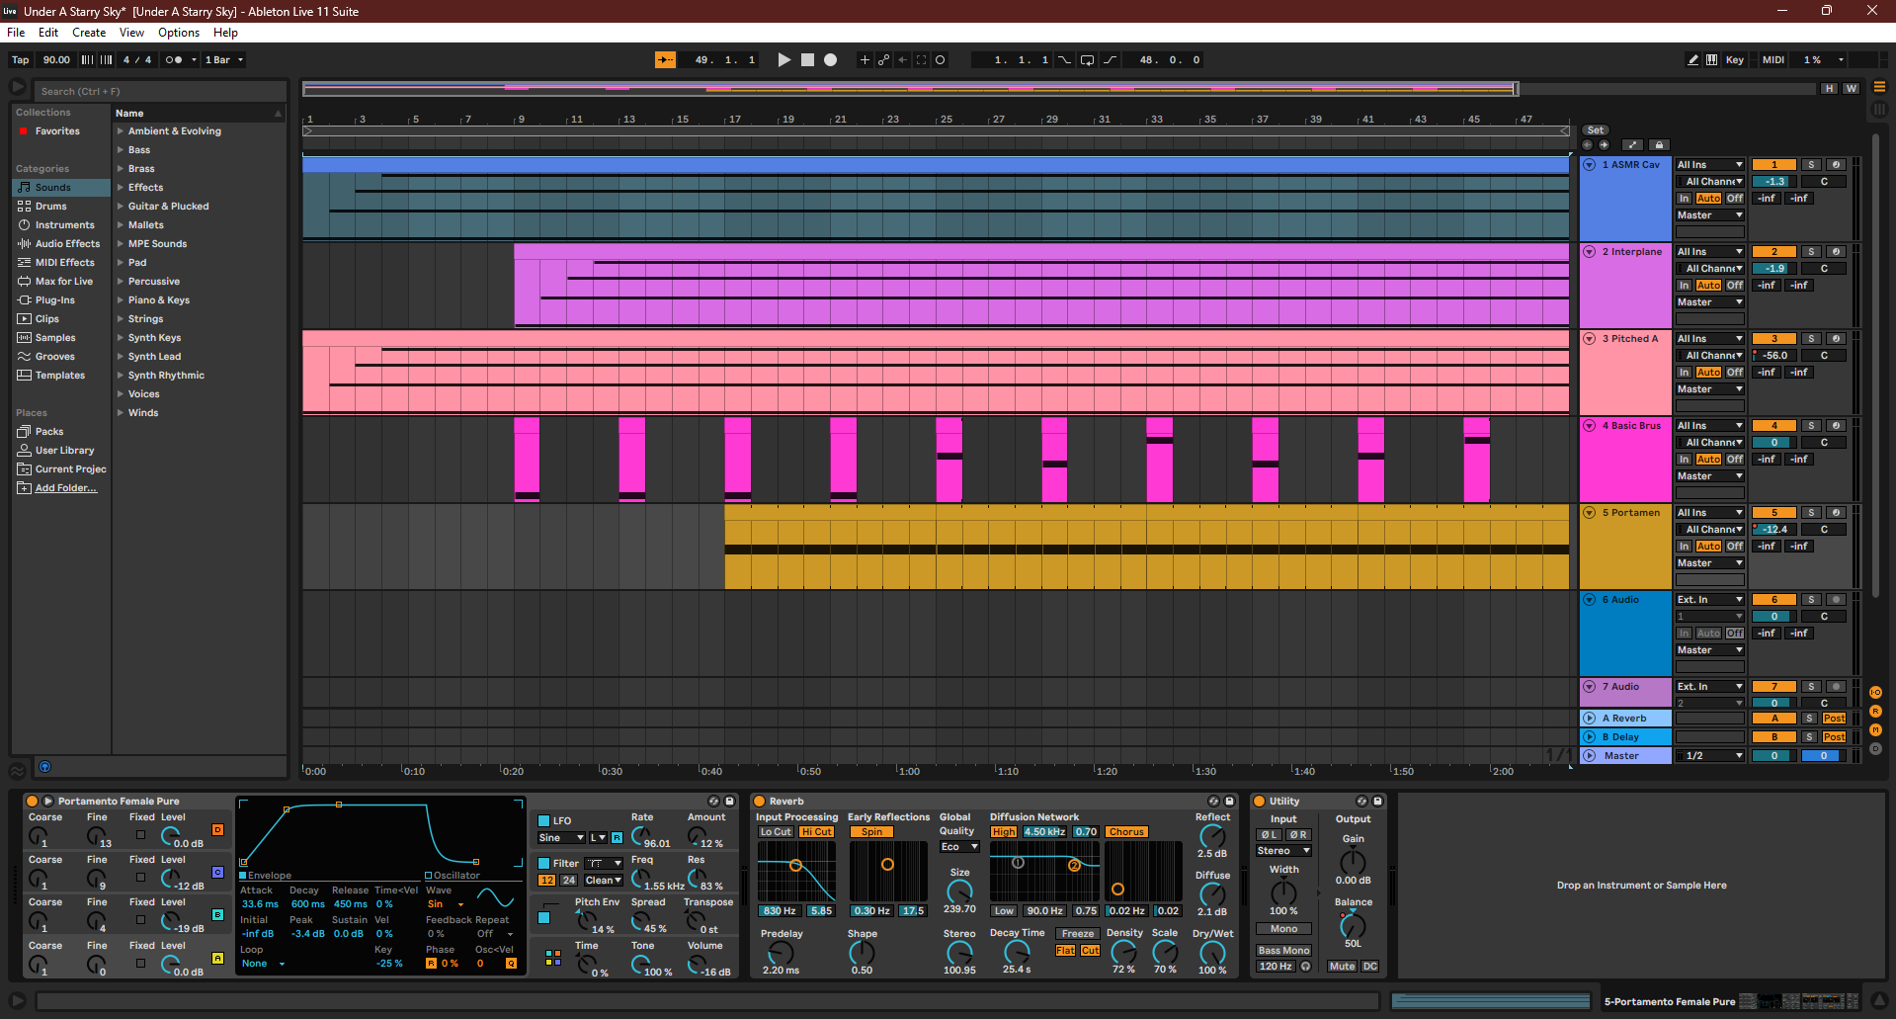The height and width of the screenshot is (1019, 1896).
Task: Click track 1 volume value -1.3
Action: (1774, 182)
